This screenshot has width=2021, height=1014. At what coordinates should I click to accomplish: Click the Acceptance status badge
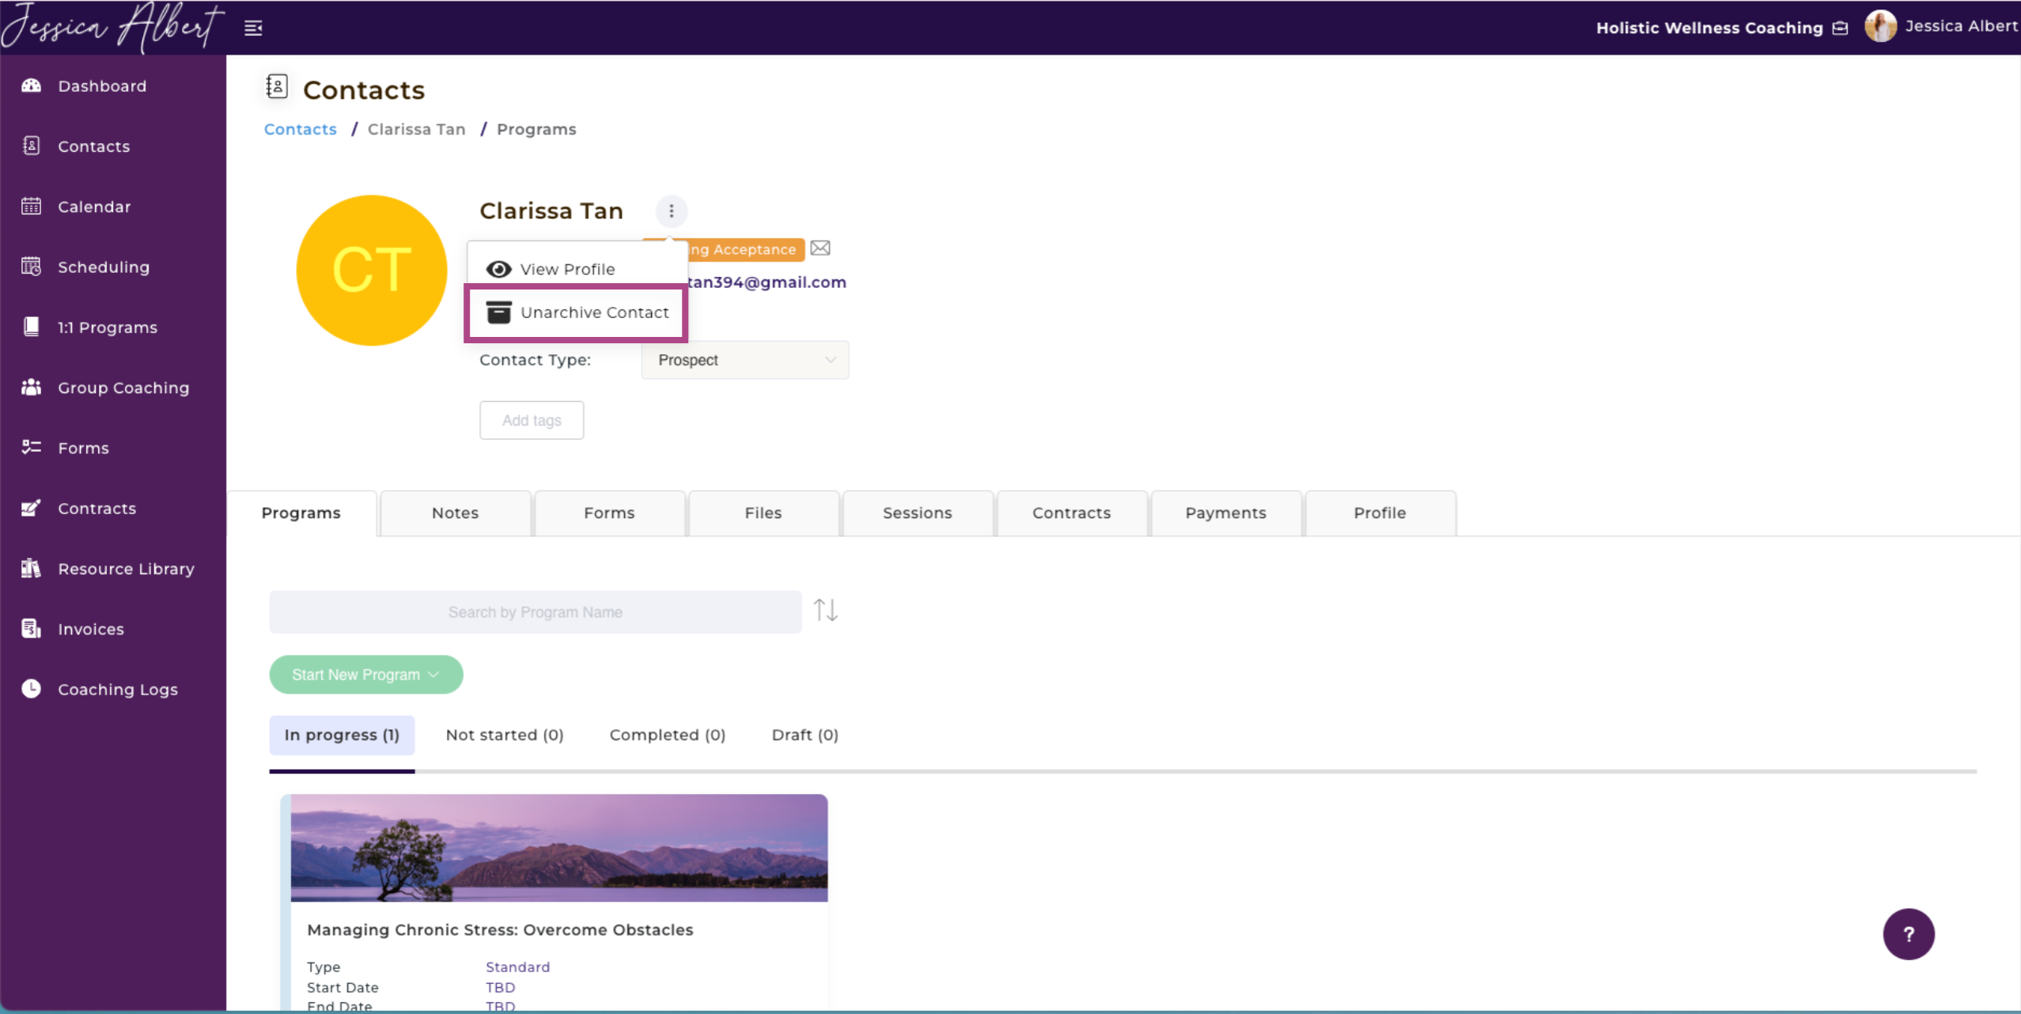pyautogui.click(x=745, y=250)
